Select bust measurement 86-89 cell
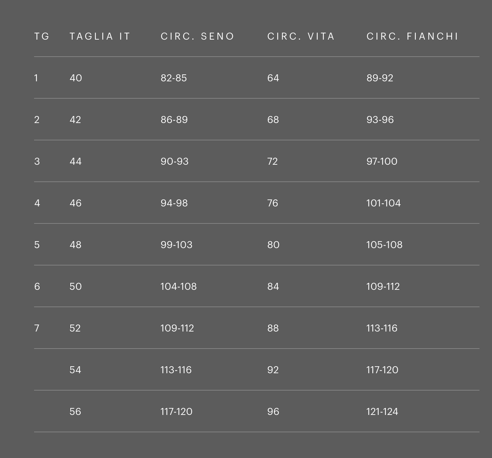 (x=174, y=120)
